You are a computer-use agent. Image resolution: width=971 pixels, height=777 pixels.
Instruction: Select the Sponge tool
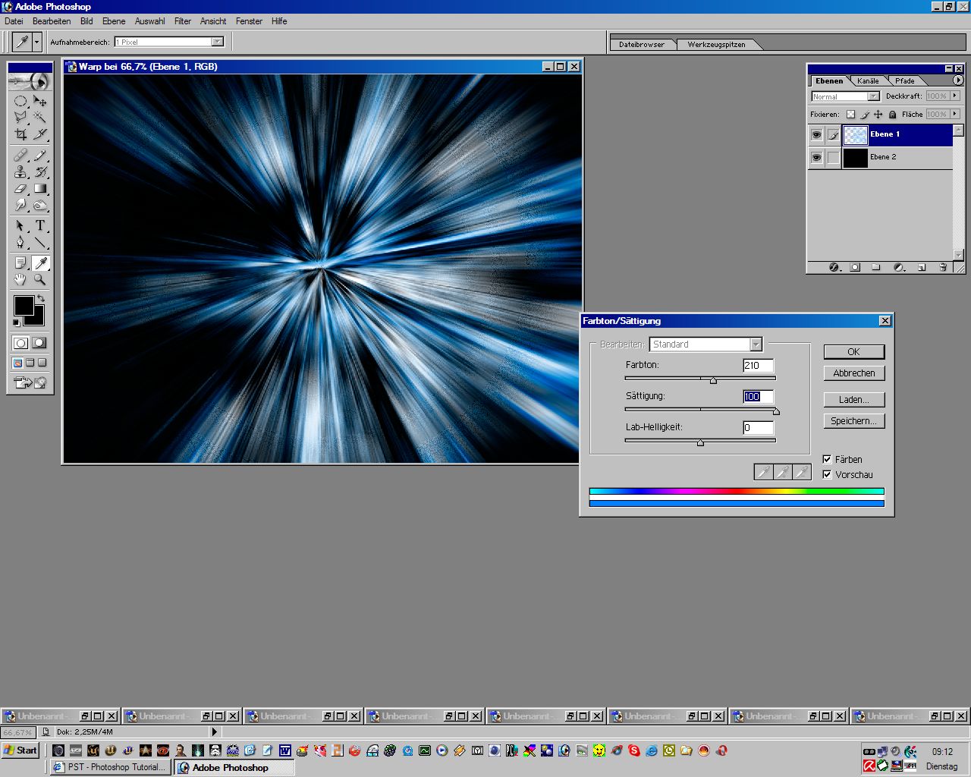click(x=40, y=205)
